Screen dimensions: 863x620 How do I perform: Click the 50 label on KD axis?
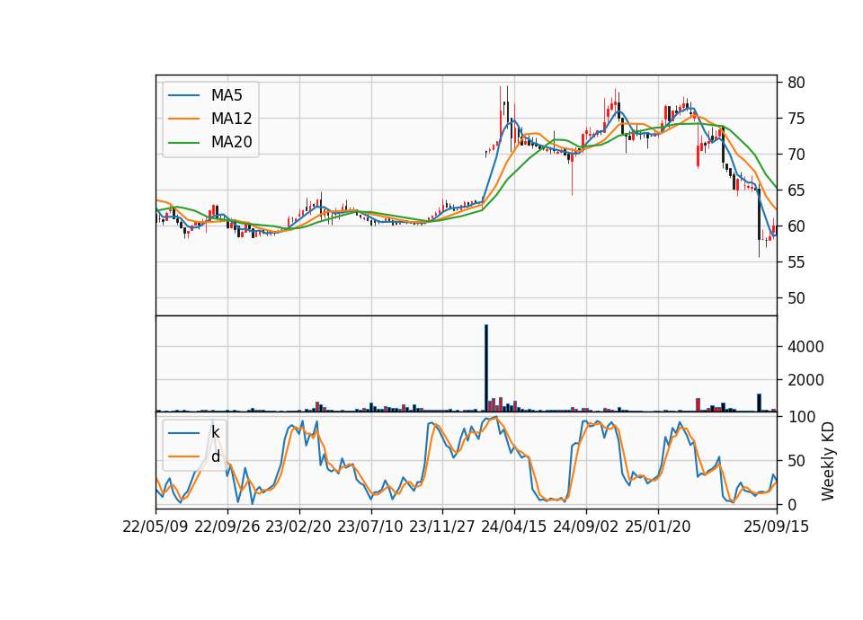[x=796, y=461]
